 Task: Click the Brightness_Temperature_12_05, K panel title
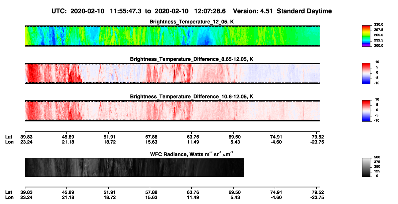click(x=192, y=22)
